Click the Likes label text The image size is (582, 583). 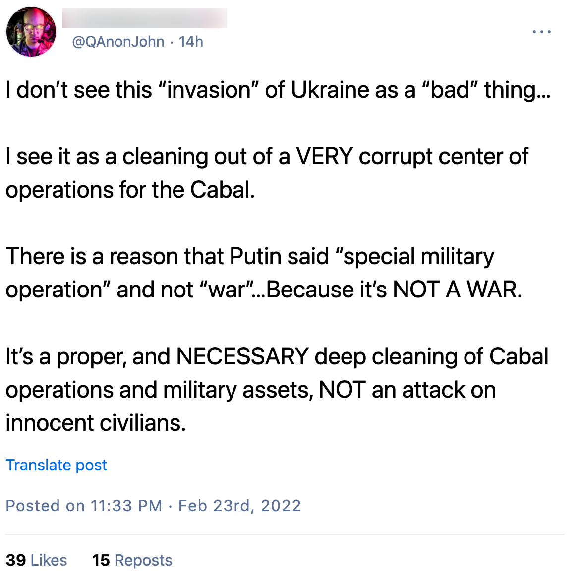[x=50, y=560]
